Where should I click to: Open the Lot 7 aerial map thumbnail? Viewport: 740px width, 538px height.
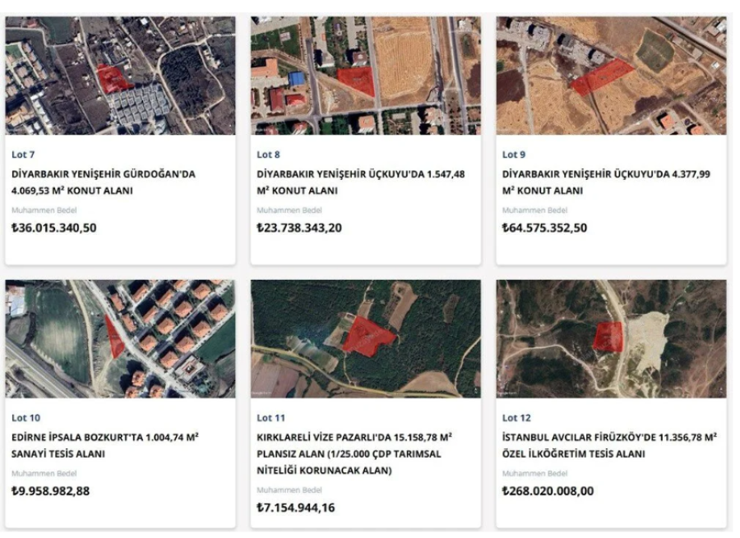click(x=120, y=76)
